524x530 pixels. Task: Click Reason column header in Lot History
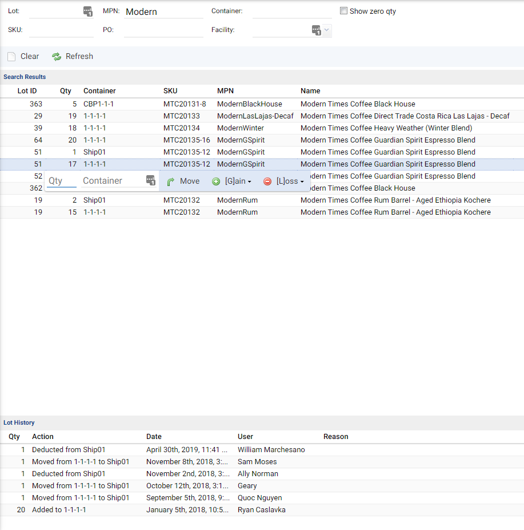point(336,437)
